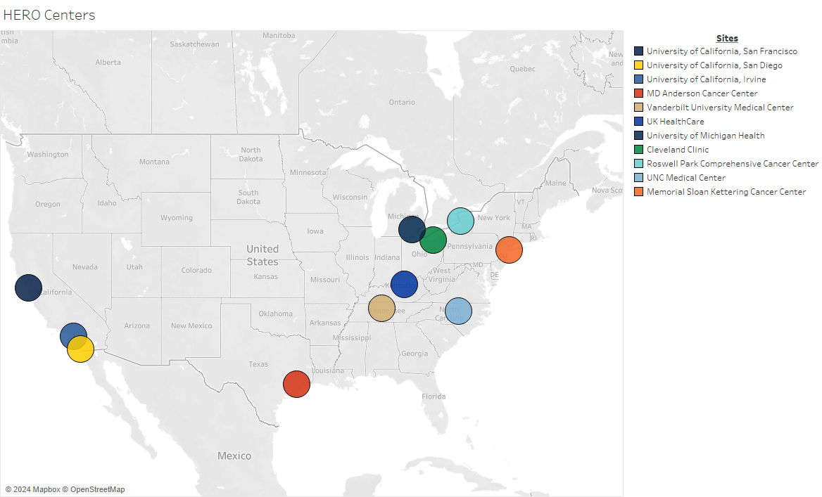Click the Sites legend heading
822x497 pixels.
(727, 38)
